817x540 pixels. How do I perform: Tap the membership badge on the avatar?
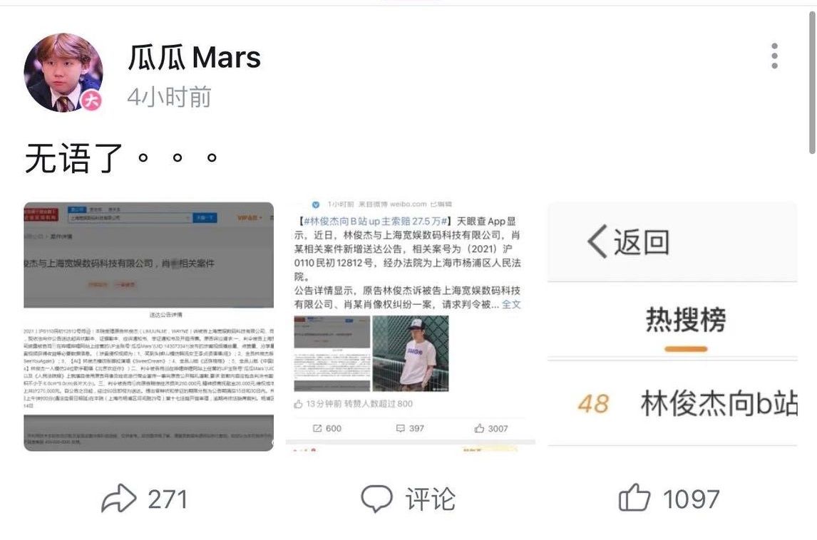[x=92, y=100]
